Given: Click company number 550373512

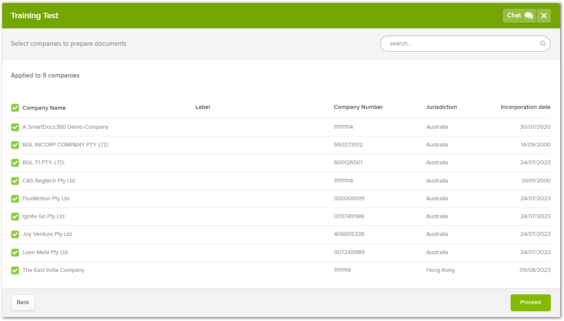Looking at the screenshot, I should 348,145.
